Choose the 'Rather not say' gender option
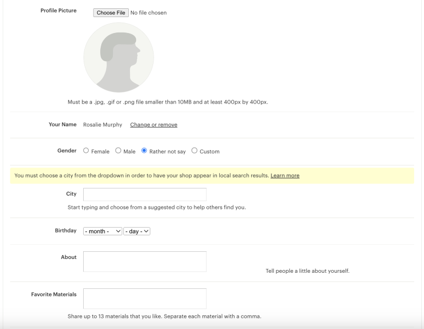Image resolution: width=424 pixels, height=329 pixels. [x=144, y=151]
